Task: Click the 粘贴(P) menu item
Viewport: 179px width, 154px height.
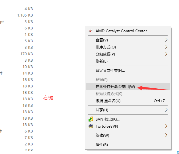Action: [x=128, y=80]
